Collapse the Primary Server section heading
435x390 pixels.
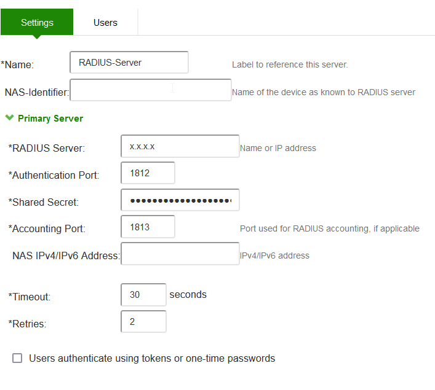point(50,119)
